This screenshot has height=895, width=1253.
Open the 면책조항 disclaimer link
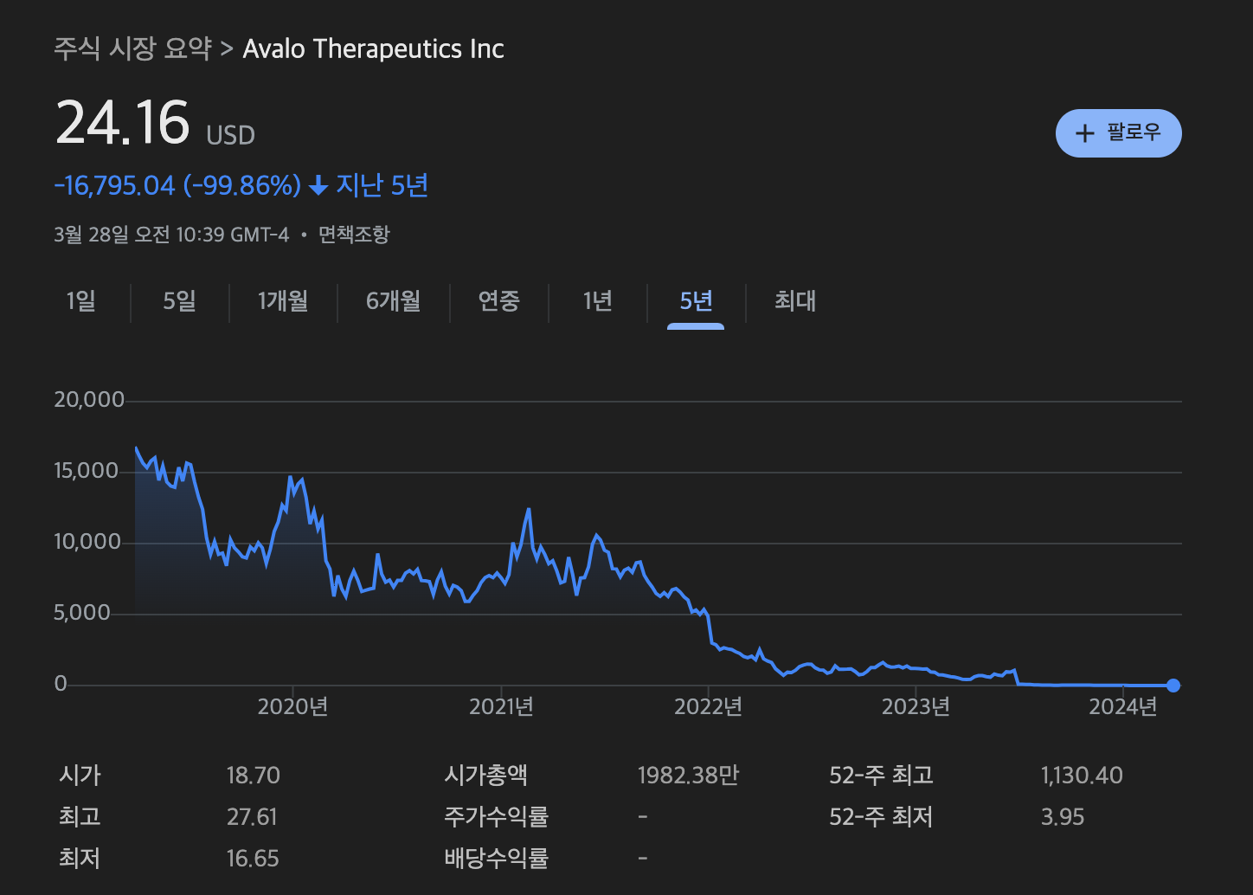pos(354,235)
